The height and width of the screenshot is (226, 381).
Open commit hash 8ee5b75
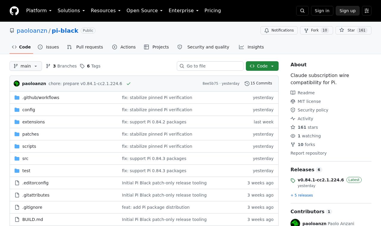pos(210,84)
